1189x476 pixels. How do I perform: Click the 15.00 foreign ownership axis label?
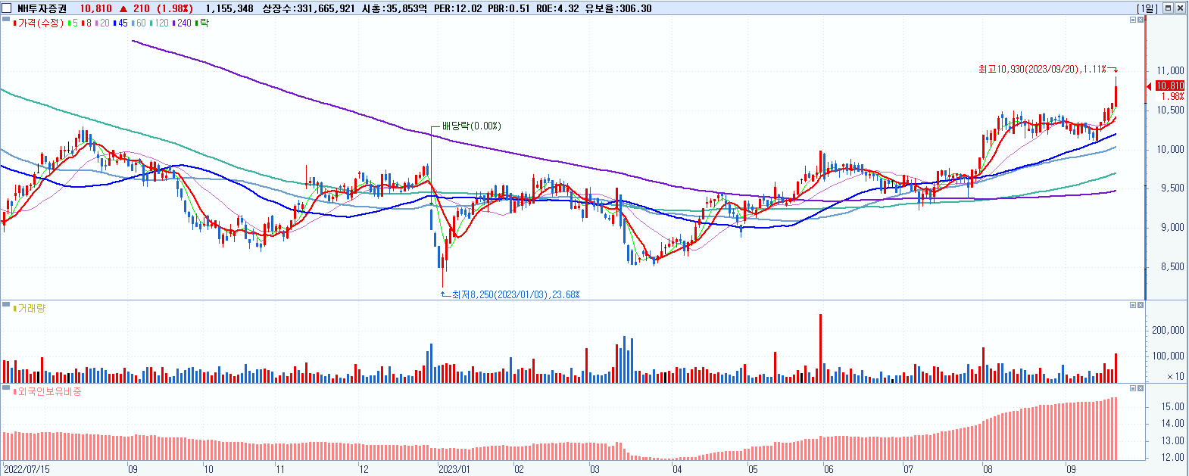1173,406
